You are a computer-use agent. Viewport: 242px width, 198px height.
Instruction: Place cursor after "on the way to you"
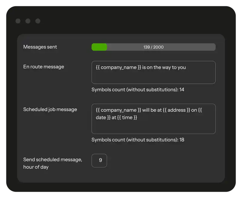point(186,67)
